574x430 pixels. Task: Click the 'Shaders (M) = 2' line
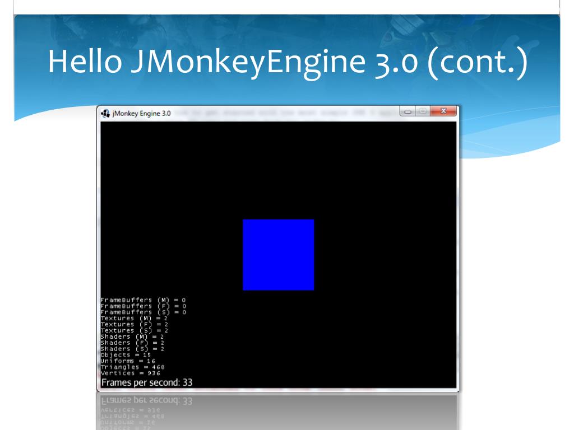[132, 336]
